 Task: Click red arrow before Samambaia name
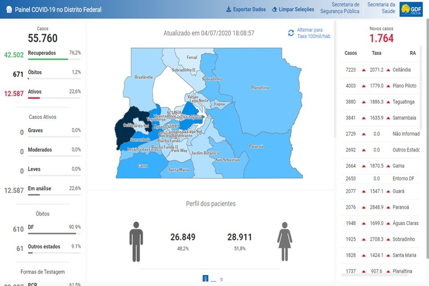coord(388,118)
